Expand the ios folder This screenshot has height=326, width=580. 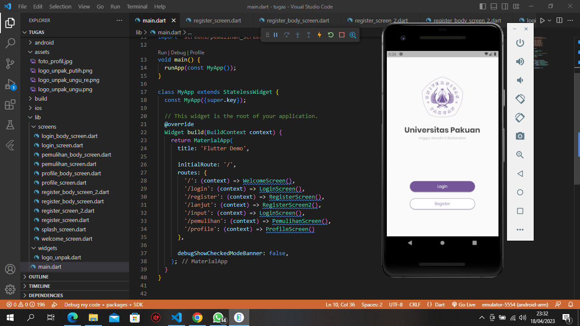coord(75,108)
